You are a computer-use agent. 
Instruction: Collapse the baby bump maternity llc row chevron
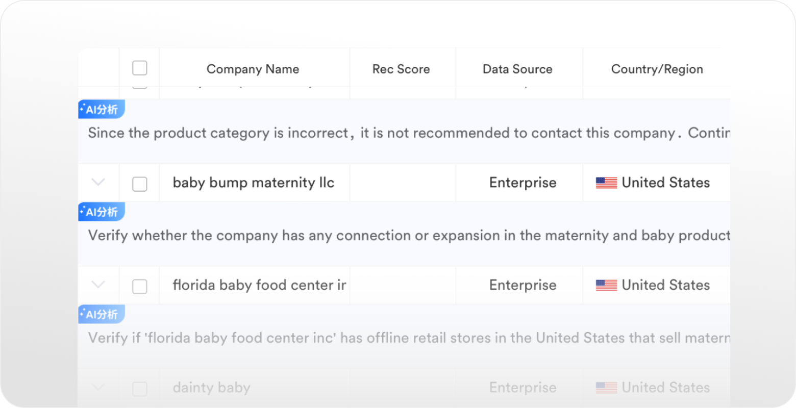[98, 182]
